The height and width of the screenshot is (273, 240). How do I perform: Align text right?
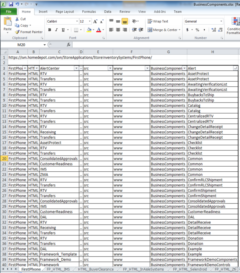[125, 30]
